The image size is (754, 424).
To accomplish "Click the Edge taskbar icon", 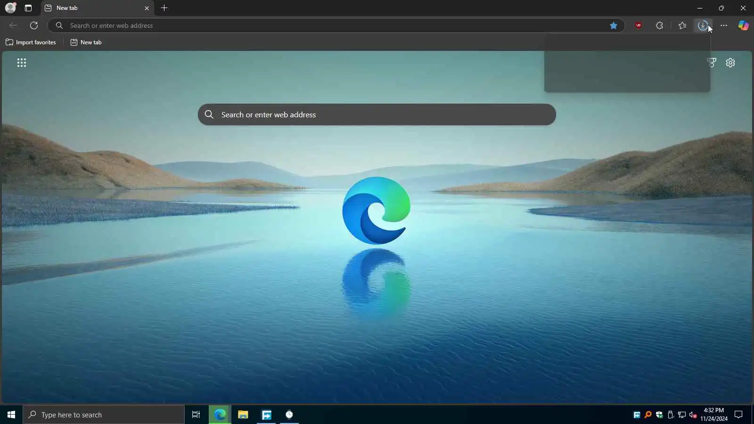I will tap(220, 415).
